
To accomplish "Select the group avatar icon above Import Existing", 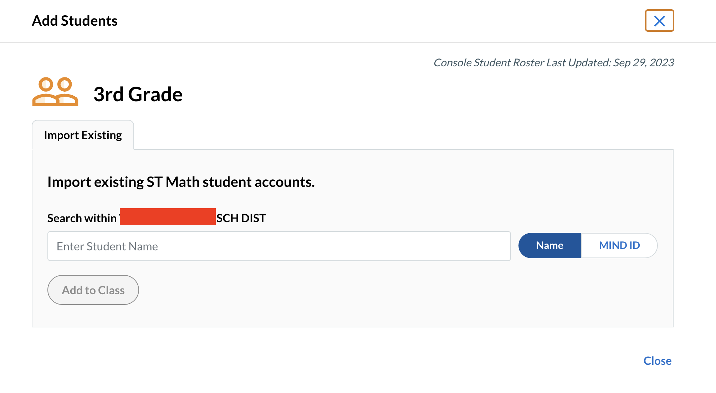I will pos(55,93).
